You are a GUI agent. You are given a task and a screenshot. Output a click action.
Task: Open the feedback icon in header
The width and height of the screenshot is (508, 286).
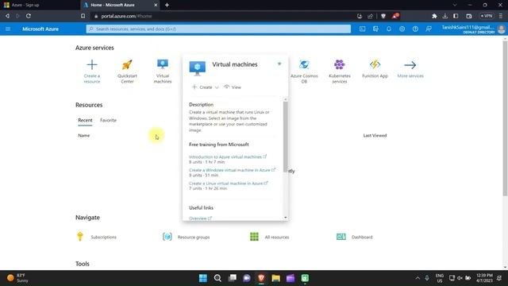click(x=429, y=29)
